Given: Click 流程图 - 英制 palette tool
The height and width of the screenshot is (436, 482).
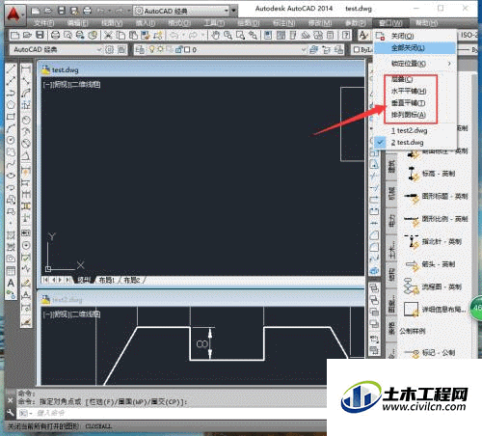Looking at the screenshot, I should pyautogui.click(x=433, y=286).
